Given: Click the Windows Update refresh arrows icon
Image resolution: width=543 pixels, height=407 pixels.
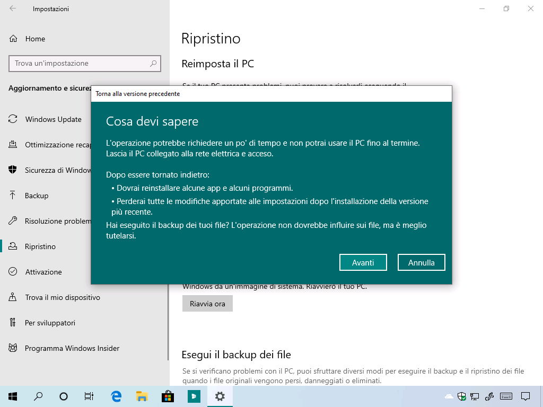Looking at the screenshot, I should [x=13, y=119].
